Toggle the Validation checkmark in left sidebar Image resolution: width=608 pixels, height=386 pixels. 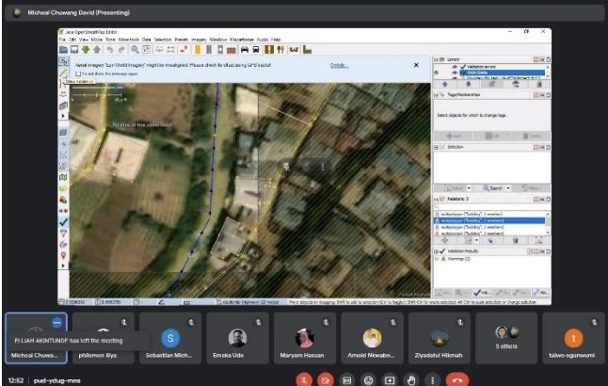point(63,222)
